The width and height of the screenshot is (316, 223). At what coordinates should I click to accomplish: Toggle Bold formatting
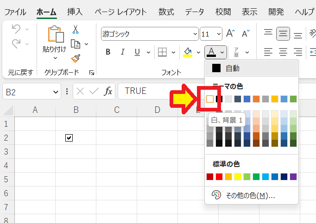pyautogui.click(x=108, y=52)
